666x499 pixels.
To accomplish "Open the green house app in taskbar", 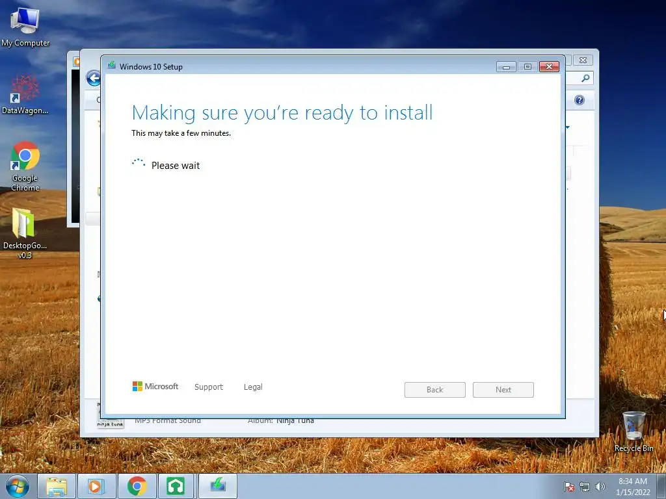I will pos(176,486).
